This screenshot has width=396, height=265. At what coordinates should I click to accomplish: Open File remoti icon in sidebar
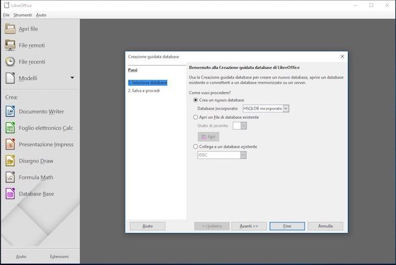pos(10,45)
